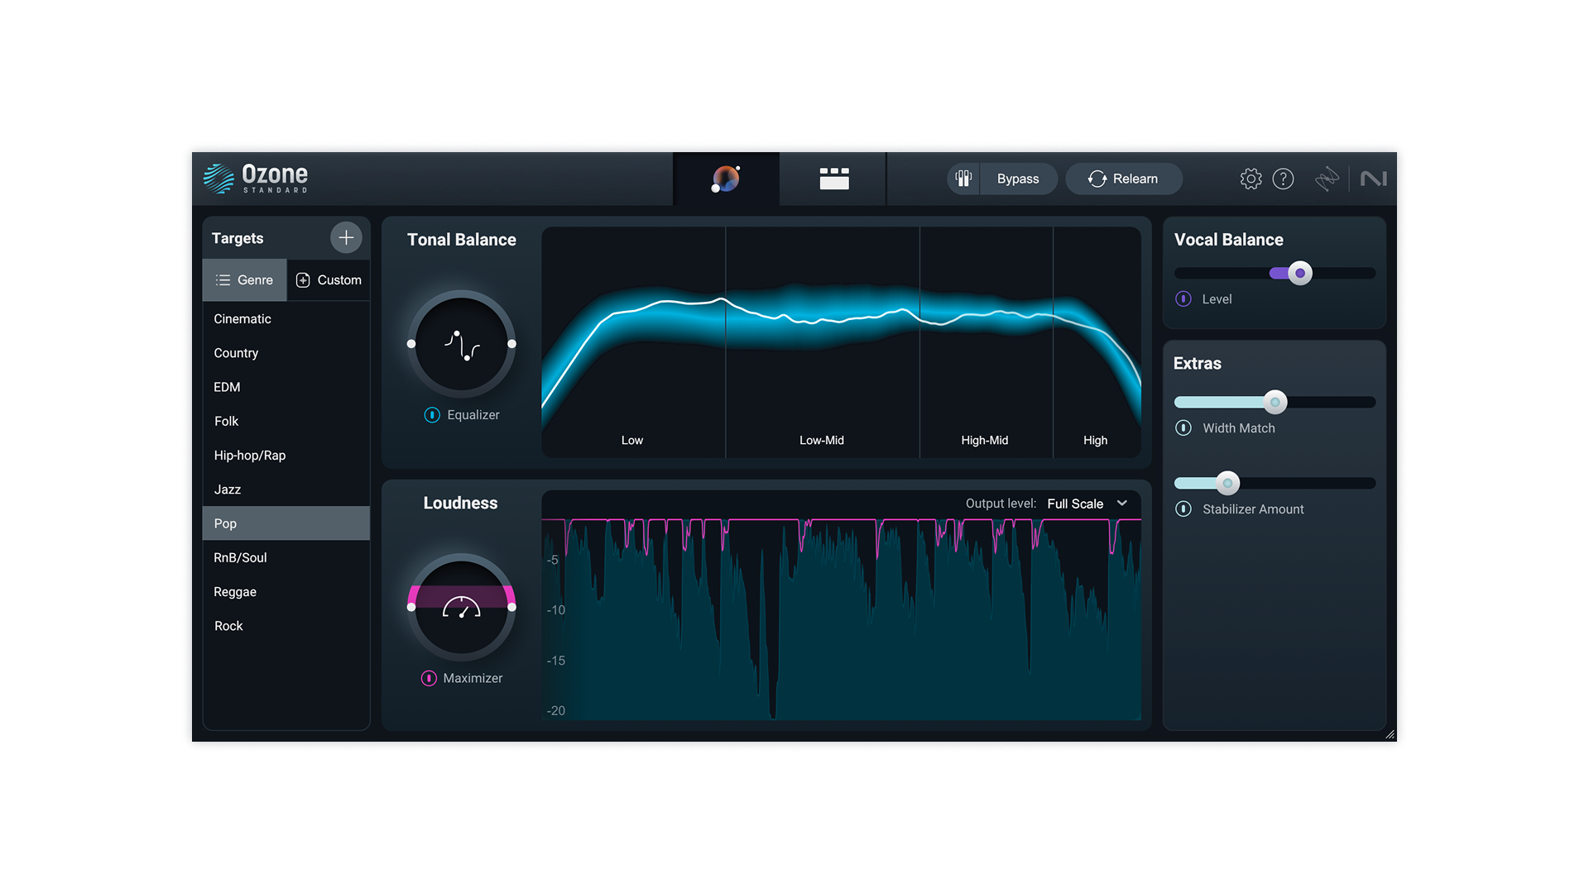Click the Tonal Balance heading
This screenshot has width=1589, height=893.
coord(462,240)
